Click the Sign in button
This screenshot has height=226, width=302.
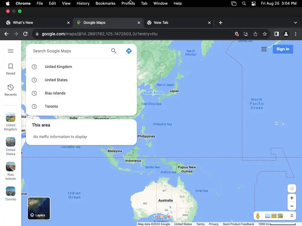(x=283, y=49)
